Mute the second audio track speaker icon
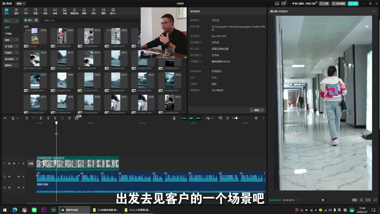Screen dimensions: 380x214 pos(19,188)
